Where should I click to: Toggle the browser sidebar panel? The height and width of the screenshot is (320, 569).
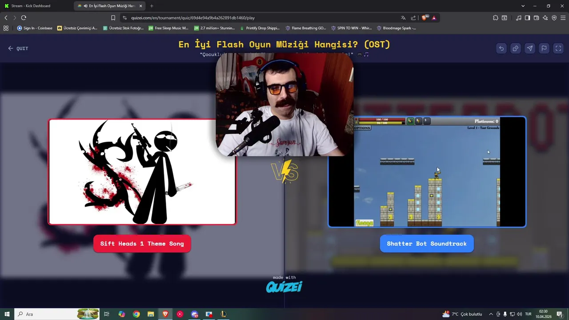point(527,18)
